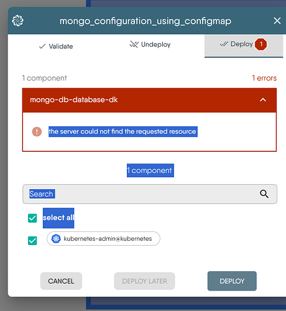Toggle the select all checkbox
The image size is (286, 311).
(x=32, y=218)
